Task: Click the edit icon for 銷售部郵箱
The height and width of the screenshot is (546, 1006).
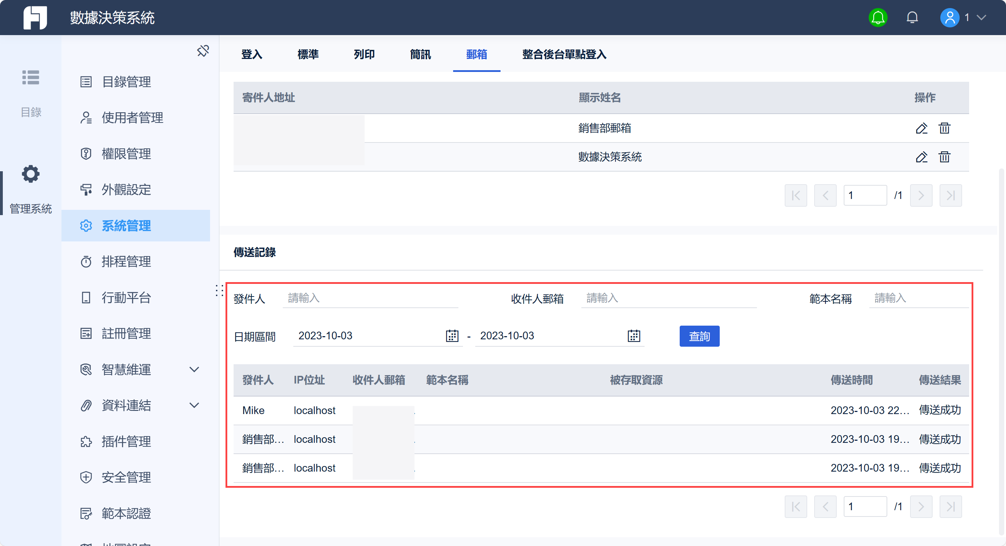Action: (x=921, y=128)
